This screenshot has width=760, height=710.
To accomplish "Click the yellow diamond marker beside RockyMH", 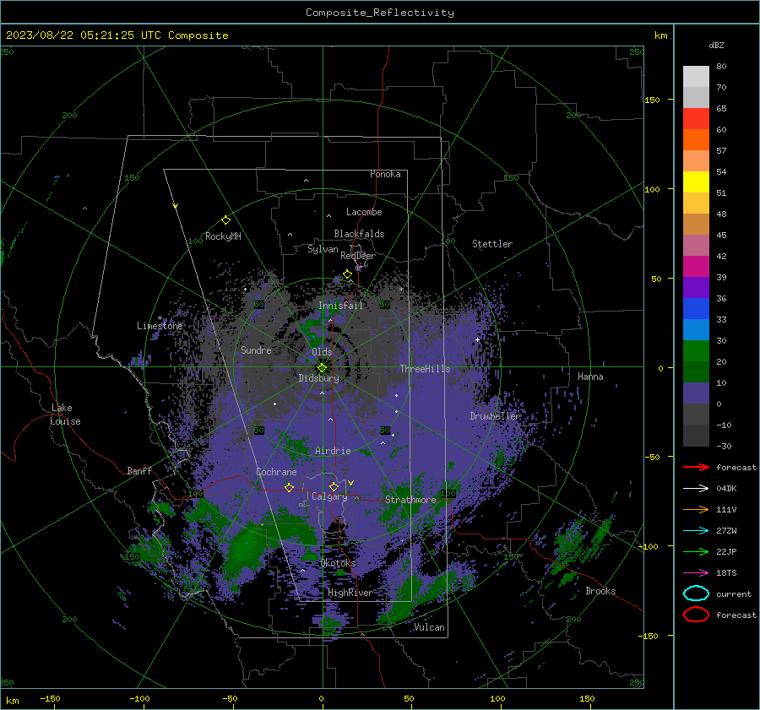I will [x=225, y=220].
